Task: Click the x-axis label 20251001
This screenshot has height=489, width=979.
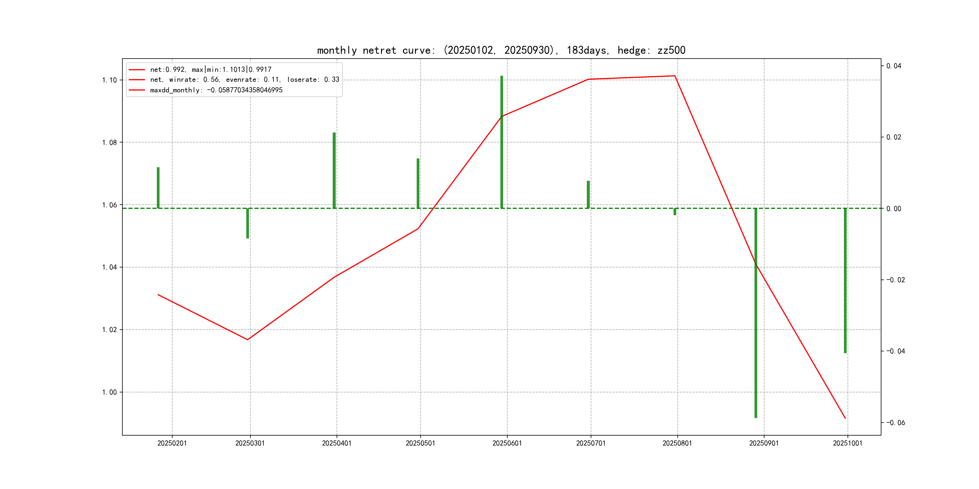Action: click(x=848, y=443)
